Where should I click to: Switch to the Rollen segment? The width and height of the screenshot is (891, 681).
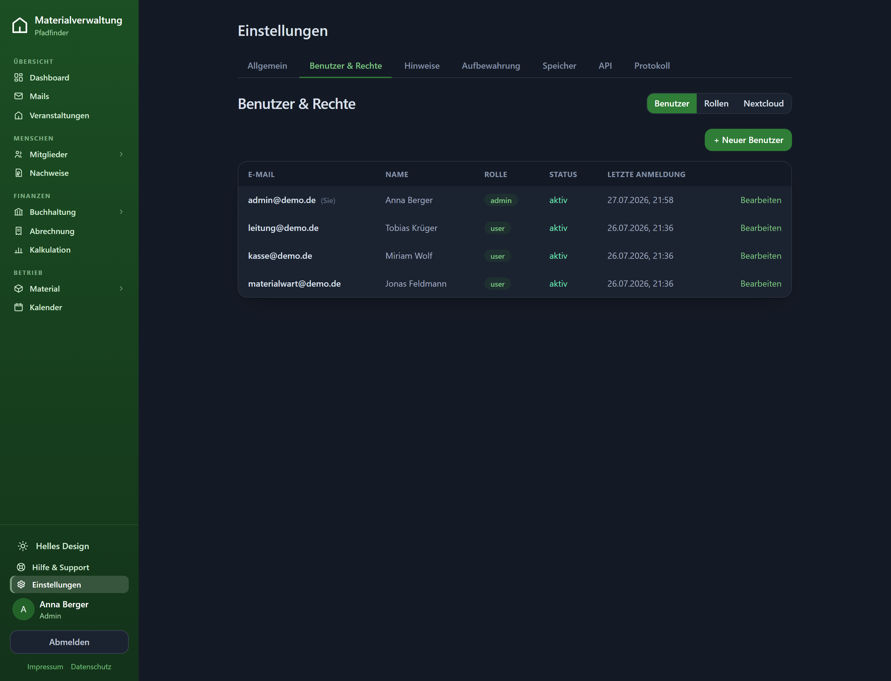[716, 103]
